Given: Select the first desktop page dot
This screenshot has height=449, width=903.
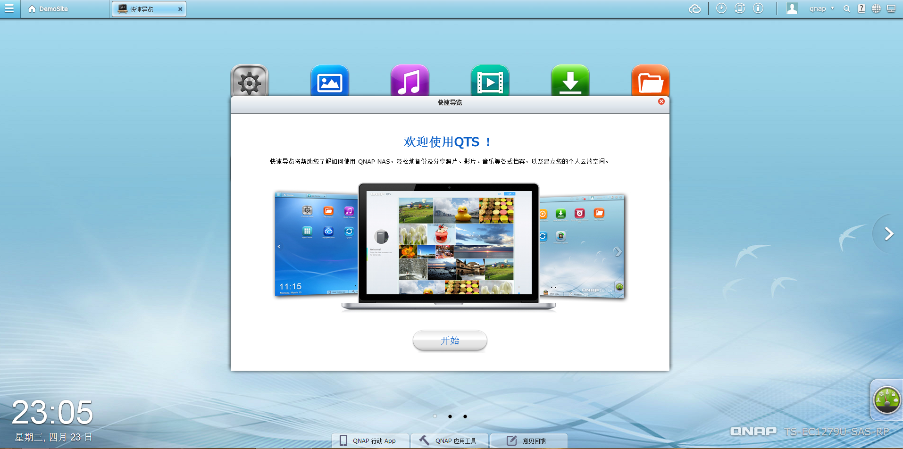Looking at the screenshot, I should pos(435,416).
